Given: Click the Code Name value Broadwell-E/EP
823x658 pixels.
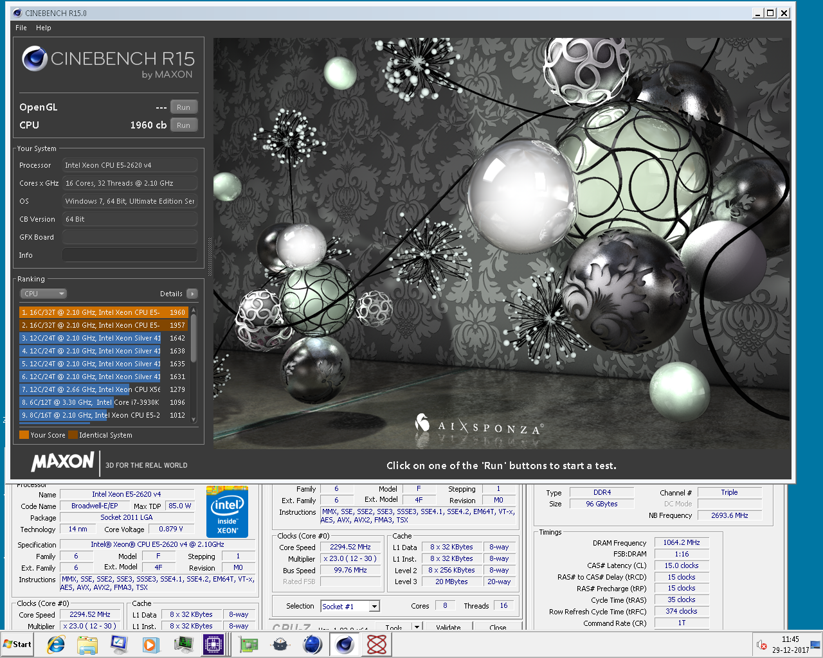Looking at the screenshot, I should 95,506.
